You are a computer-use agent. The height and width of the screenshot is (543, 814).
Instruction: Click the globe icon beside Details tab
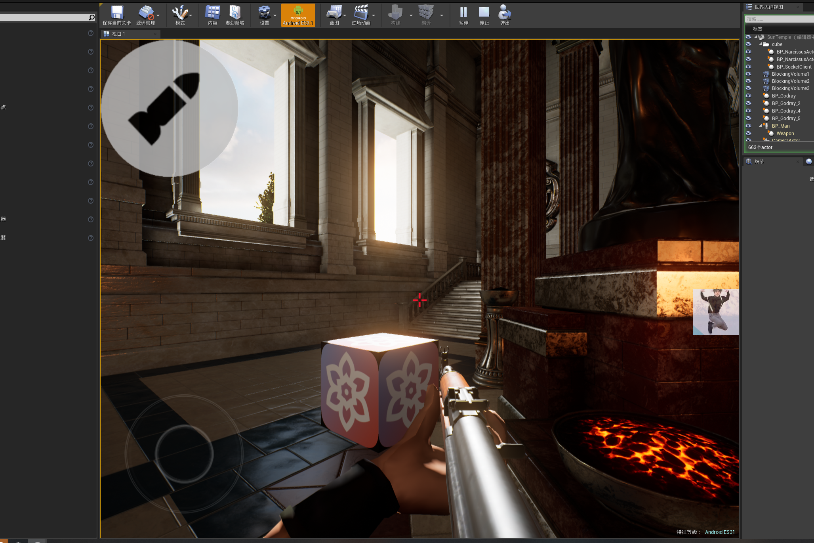[x=808, y=162]
